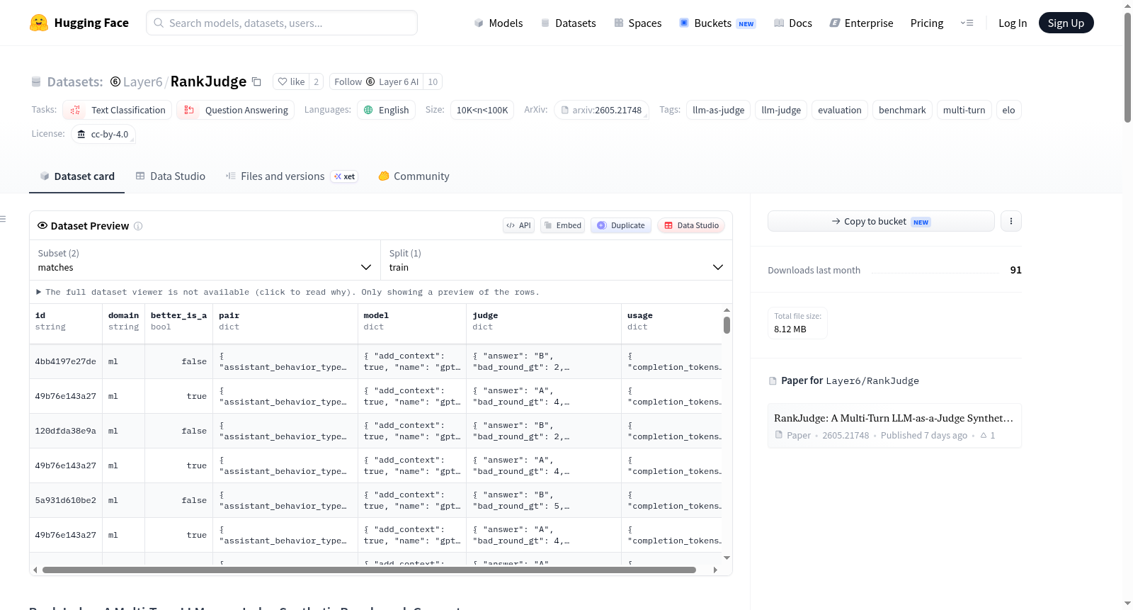Click the Embed button

point(564,225)
